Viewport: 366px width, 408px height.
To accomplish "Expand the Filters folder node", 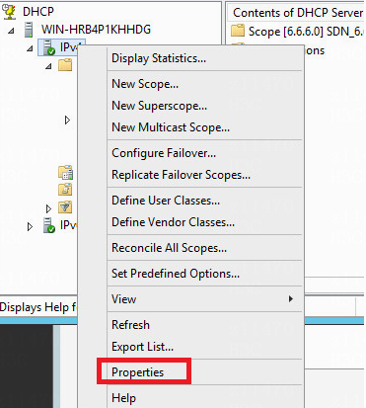I will [48, 208].
